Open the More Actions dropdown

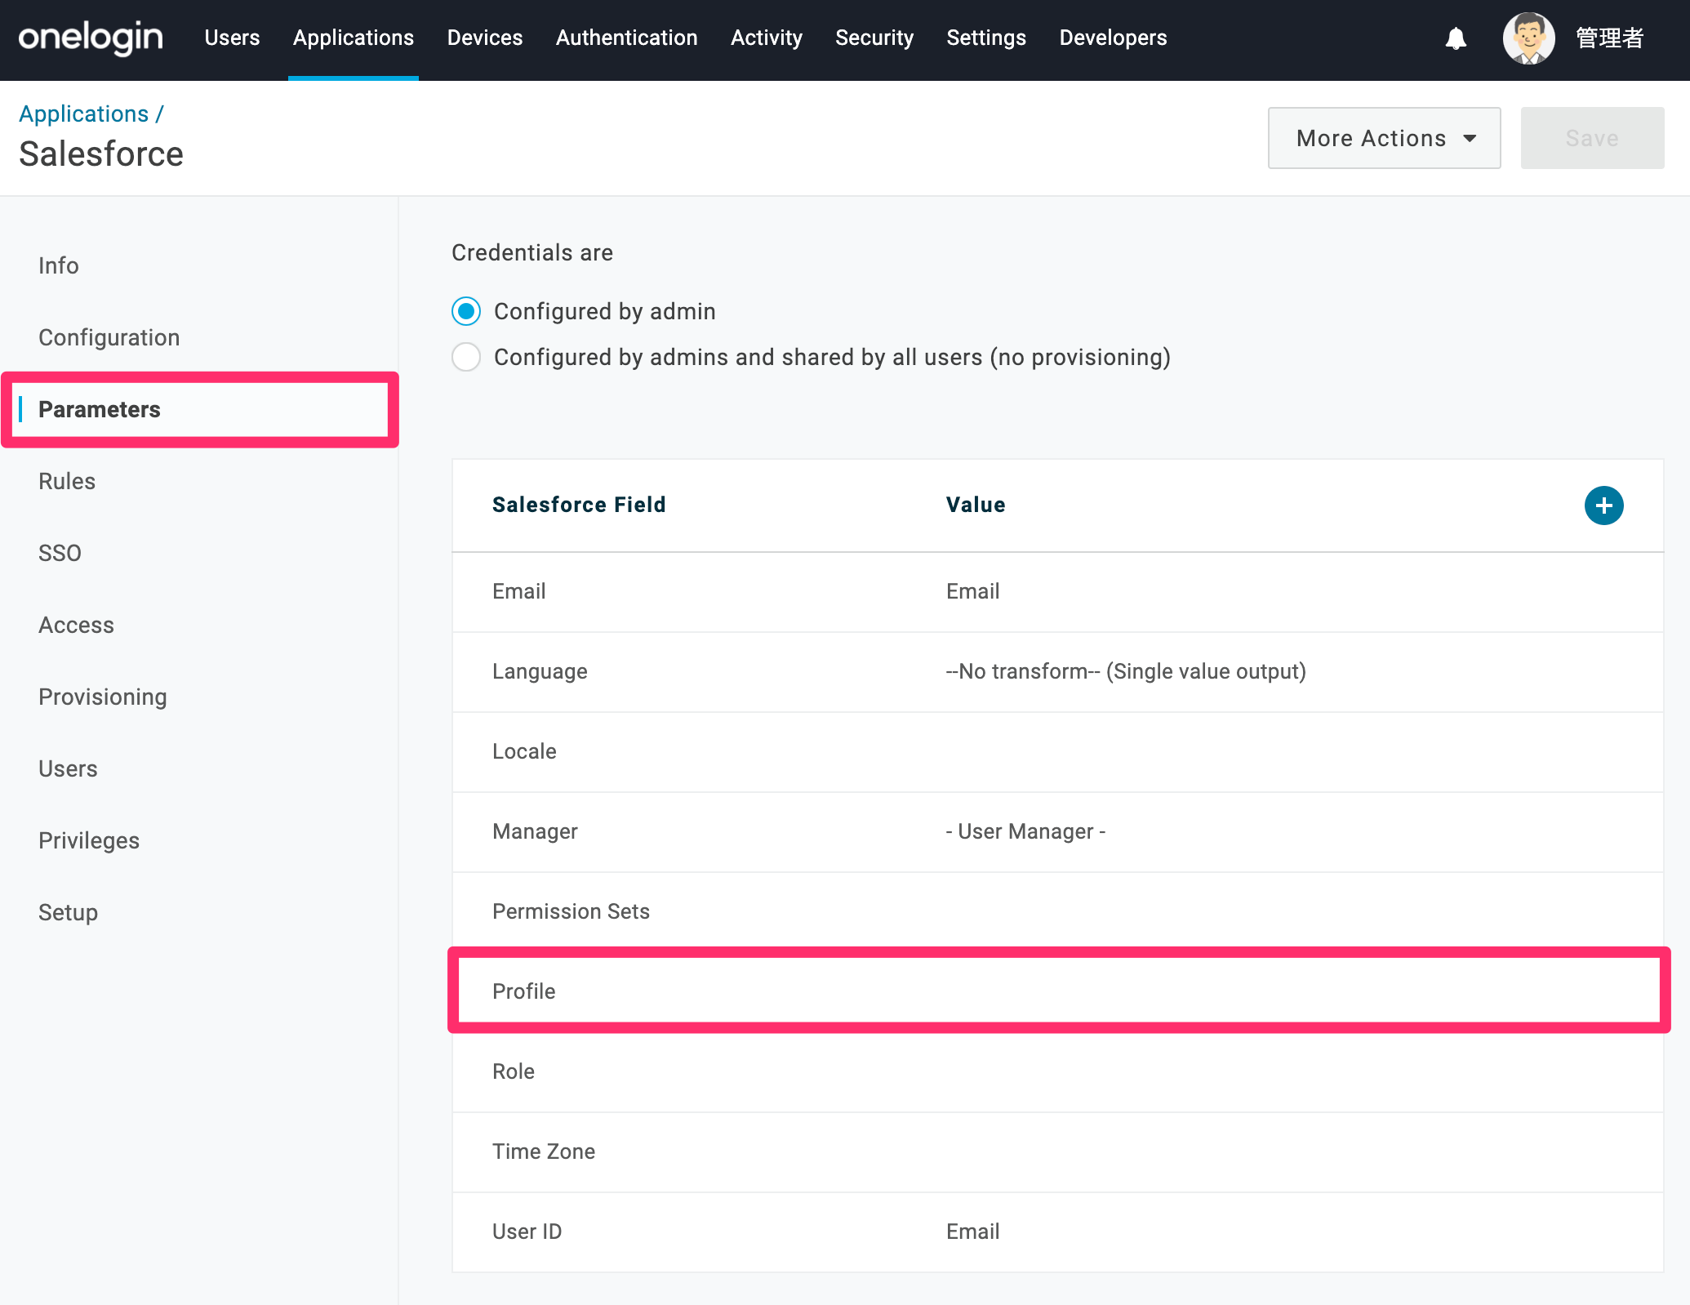[1384, 138]
